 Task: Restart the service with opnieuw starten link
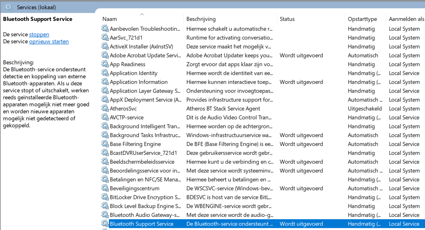49,41
